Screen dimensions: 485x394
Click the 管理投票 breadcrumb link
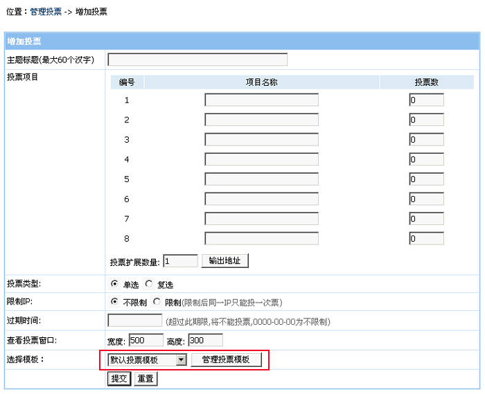click(46, 12)
